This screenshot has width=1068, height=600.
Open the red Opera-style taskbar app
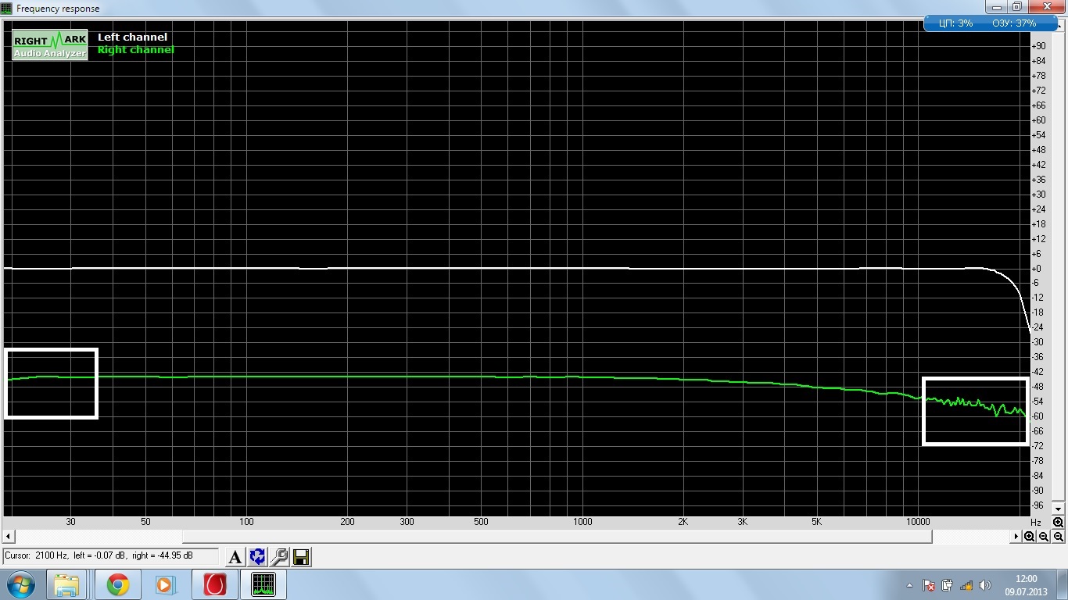[x=214, y=584]
